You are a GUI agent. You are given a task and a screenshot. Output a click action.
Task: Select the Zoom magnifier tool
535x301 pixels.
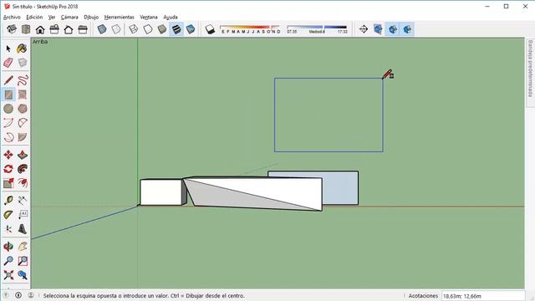(8, 261)
